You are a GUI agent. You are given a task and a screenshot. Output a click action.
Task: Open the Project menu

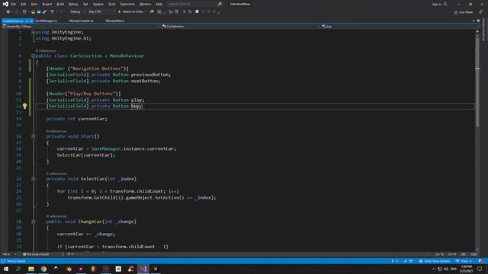click(x=47, y=4)
